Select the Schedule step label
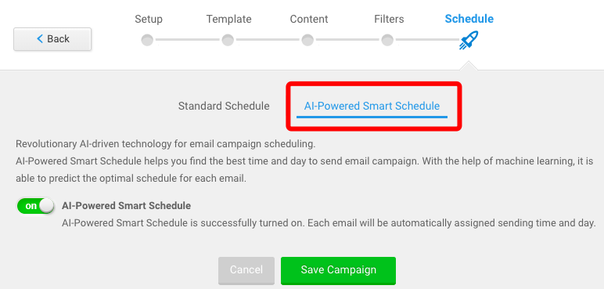604x289 pixels. tap(469, 19)
